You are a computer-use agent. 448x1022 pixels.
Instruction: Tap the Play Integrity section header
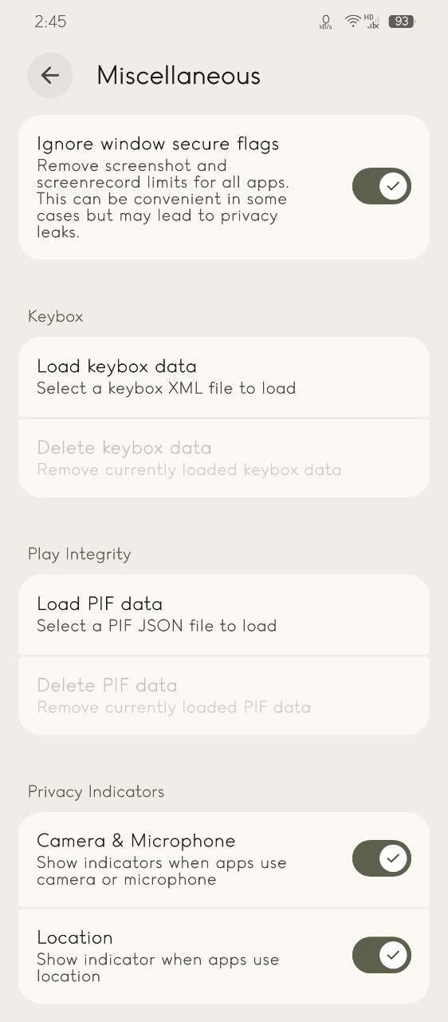pyautogui.click(x=80, y=554)
